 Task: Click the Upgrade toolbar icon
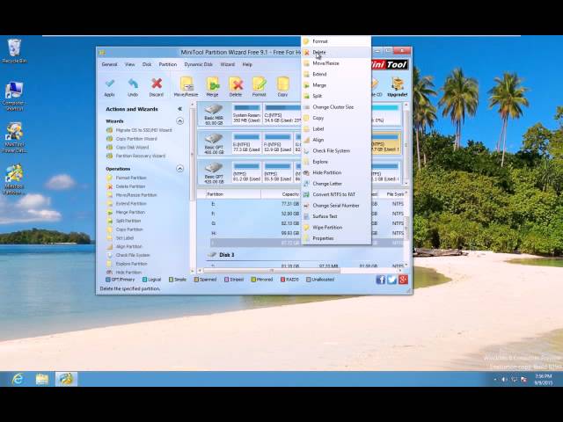pyautogui.click(x=398, y=87)
